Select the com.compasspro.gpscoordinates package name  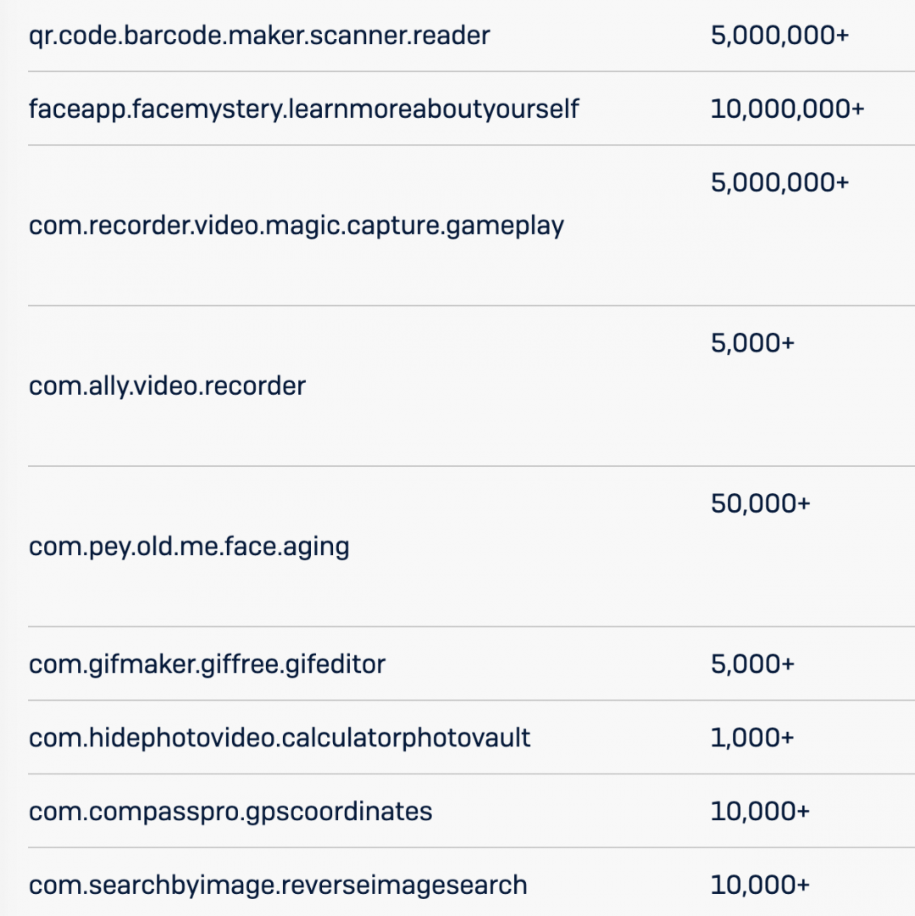click(230, 811)
